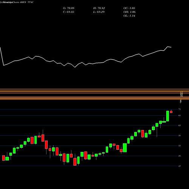Click the OH: 1.06 value

coord(129,12)
